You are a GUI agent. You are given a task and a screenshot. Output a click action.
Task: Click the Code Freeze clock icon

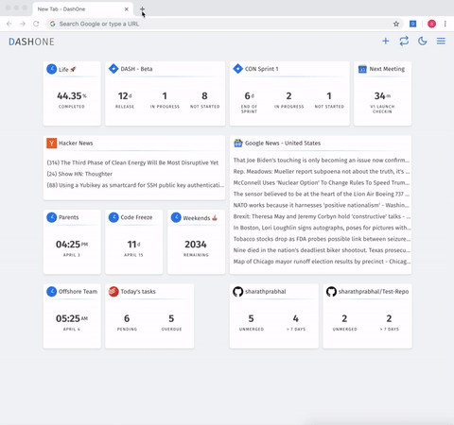113,217
